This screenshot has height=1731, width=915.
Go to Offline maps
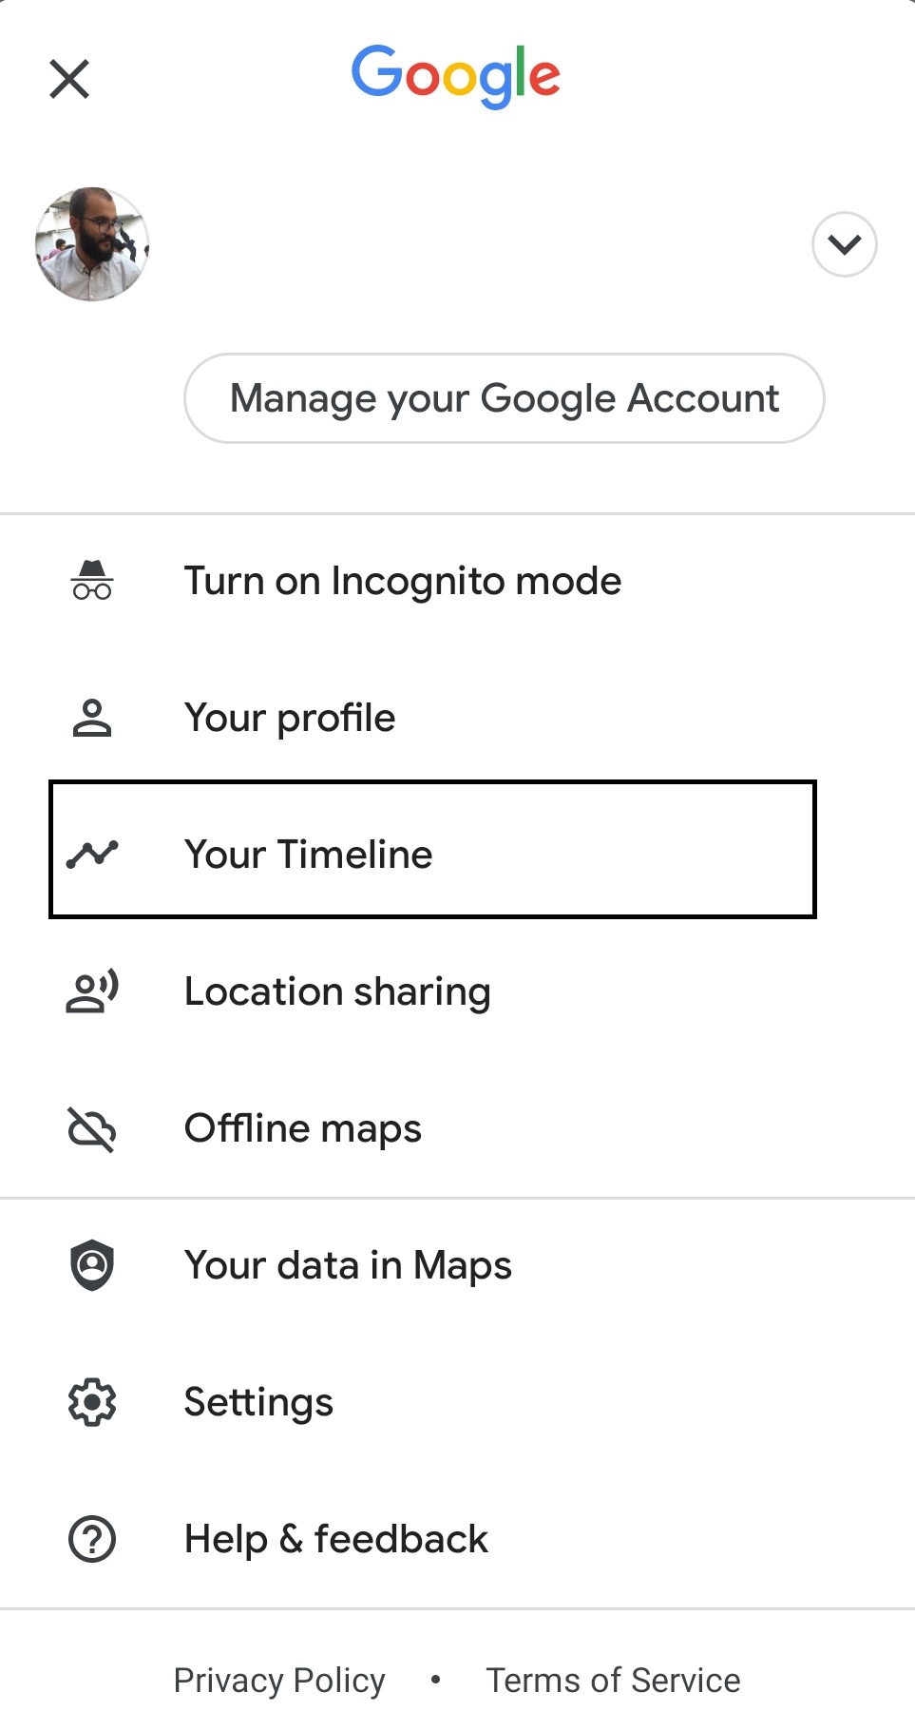[x=303, y=1128]
